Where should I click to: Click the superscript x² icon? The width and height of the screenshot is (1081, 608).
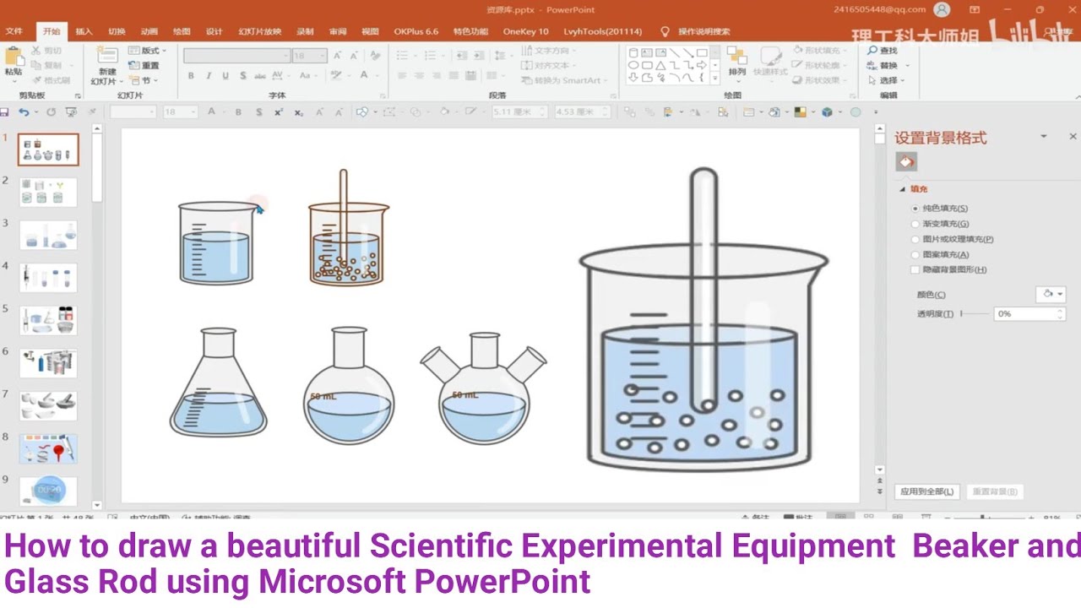(279, 112)
